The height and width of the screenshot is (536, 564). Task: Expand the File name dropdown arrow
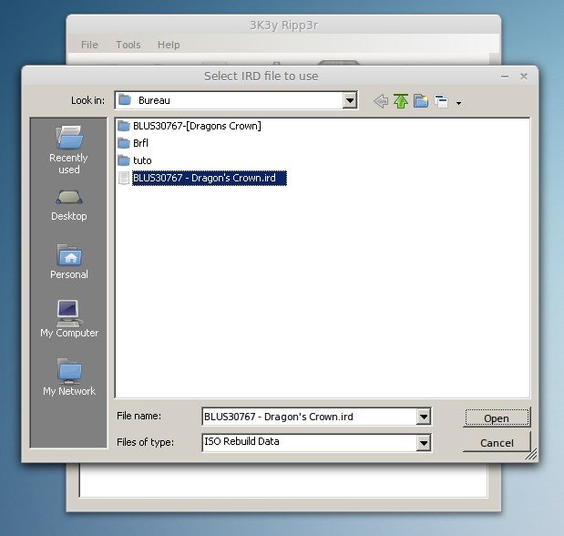(x=423, y=417)
